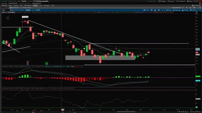The height and width of the screenshot is (113, 202).
Task: Click Enter grid name field
Action: point(176,8)
